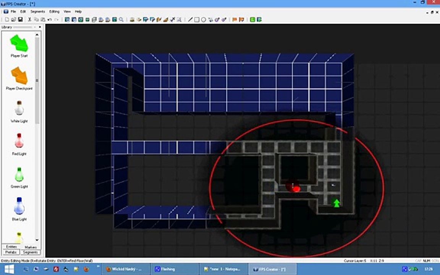Click the library scrollbar down arrow
440x275 pixels.
pos(37,240)
